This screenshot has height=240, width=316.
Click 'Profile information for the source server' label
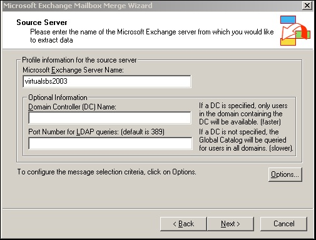79,60
